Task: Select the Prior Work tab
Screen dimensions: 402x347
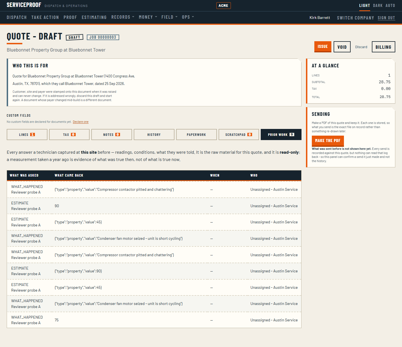Action: click(281, 135)
